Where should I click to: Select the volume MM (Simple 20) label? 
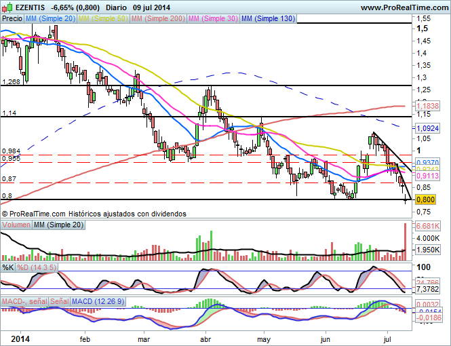click(59, 225)
